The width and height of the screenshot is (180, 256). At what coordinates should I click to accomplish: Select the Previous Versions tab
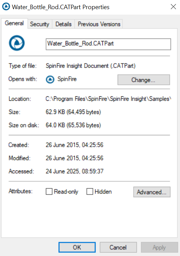point(99,24)
